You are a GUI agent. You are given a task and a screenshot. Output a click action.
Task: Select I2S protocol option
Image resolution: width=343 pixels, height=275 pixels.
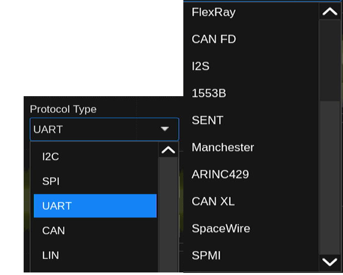[x=201, y=66]
